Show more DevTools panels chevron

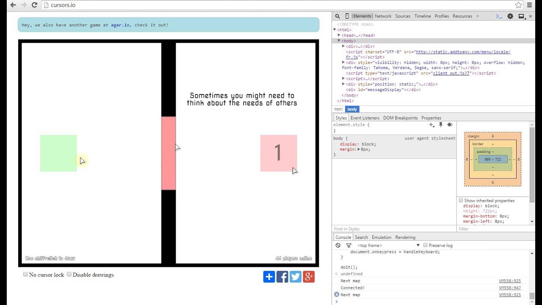(478, 16)
